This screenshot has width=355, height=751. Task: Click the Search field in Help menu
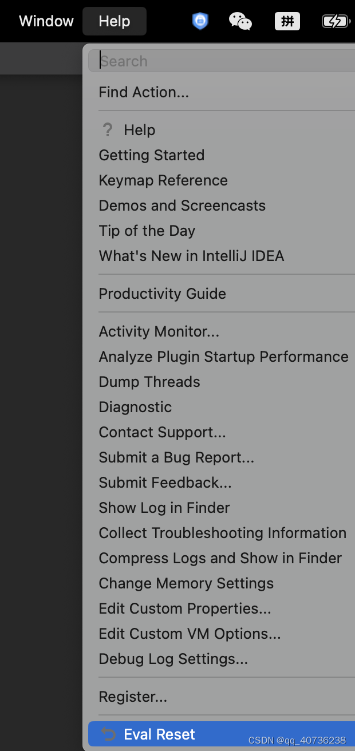[222, 61]
